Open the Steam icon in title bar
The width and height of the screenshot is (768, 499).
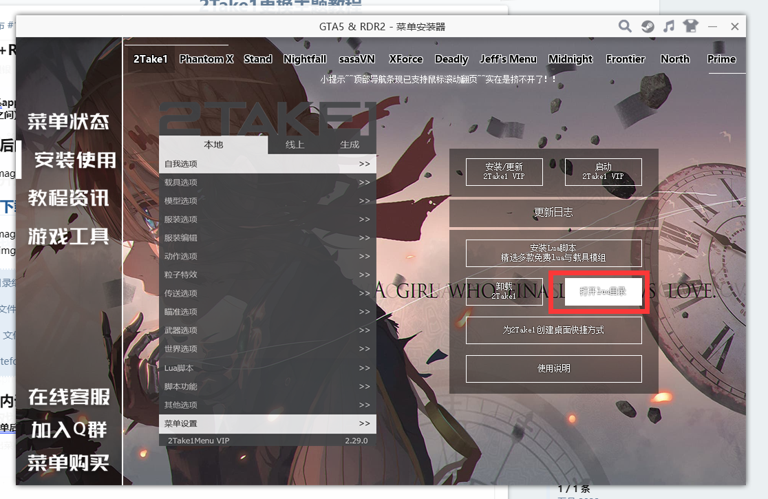[x=647, y=26]
